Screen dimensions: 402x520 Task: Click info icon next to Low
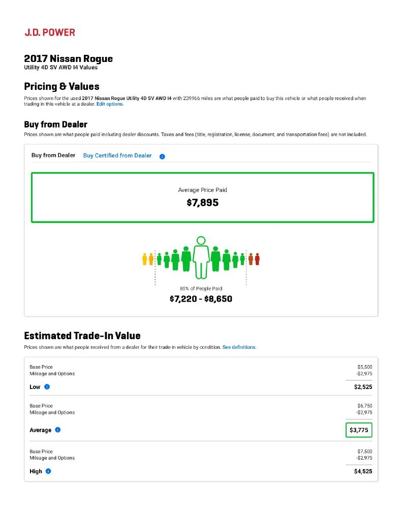tap(47, 387)
